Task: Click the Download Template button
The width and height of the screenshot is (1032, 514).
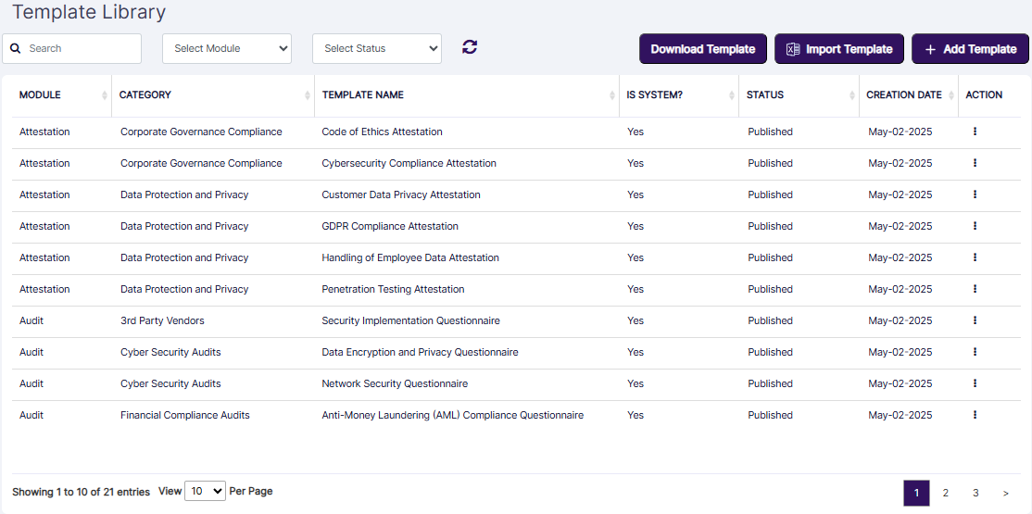Action: coord(703,49)
